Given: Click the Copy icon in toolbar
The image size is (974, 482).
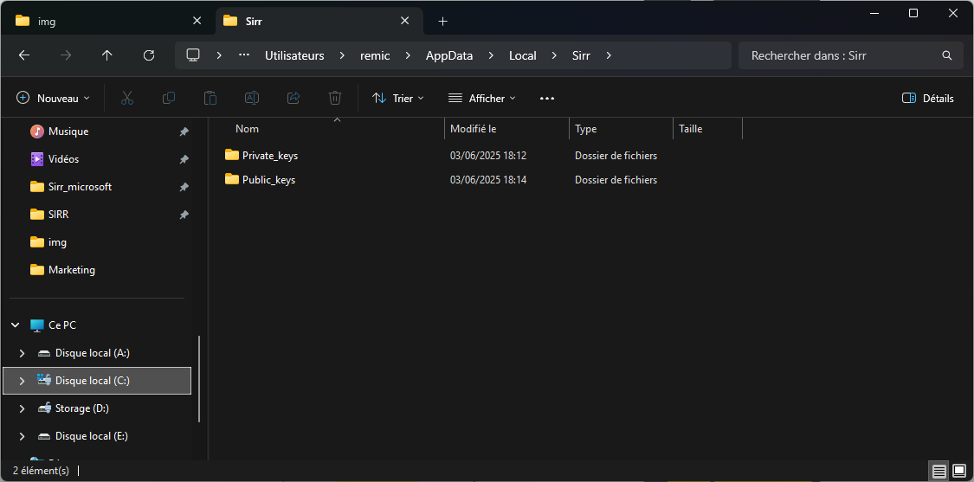Looking at the screenshot, I should click(x=168, y=98).
